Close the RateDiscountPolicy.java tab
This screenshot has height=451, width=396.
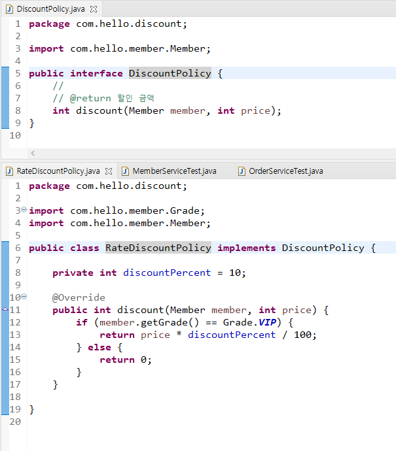click(x=109, y=171)
